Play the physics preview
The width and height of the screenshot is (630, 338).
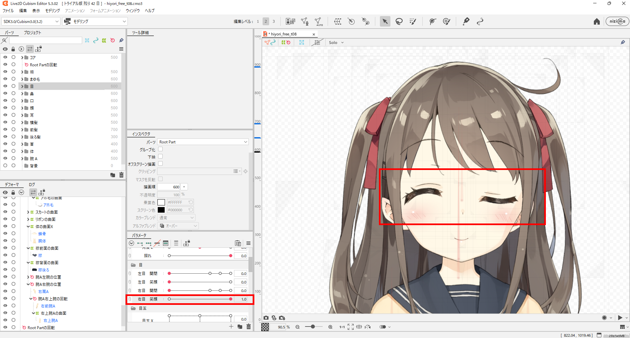coord(620,317)
